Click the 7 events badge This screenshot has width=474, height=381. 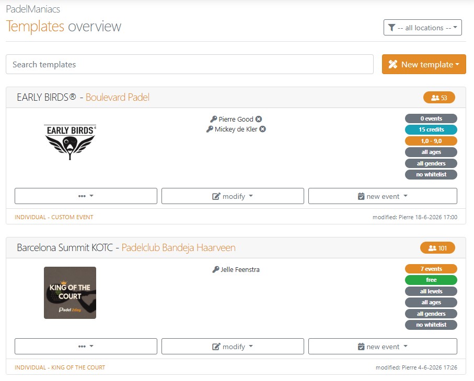pyautogui.click(x=431, y=269)
